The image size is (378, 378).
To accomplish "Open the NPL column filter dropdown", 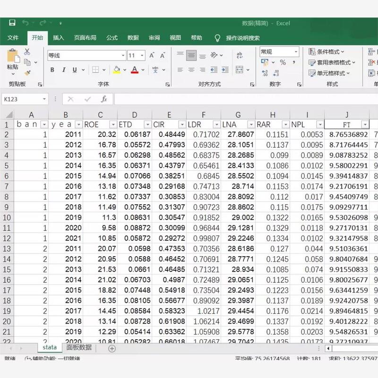I will coord(320,125).
